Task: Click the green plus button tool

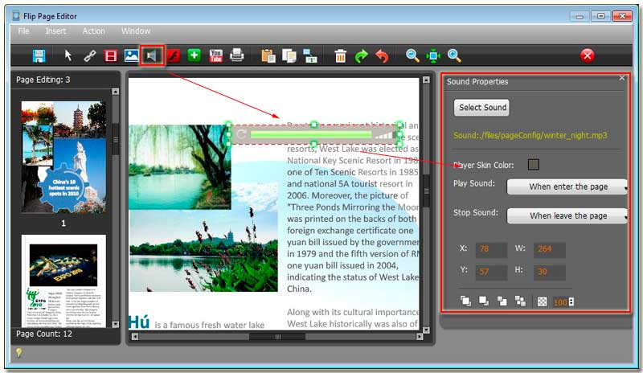Action: point(194,55)
